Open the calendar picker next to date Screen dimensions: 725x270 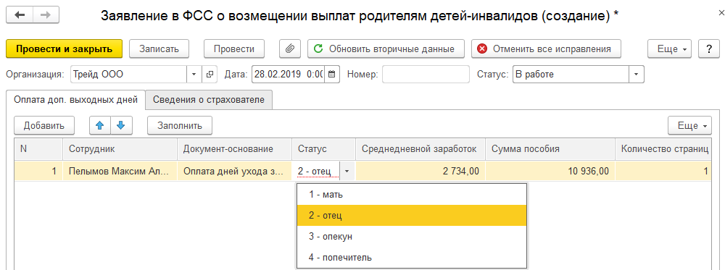[332, 74]
